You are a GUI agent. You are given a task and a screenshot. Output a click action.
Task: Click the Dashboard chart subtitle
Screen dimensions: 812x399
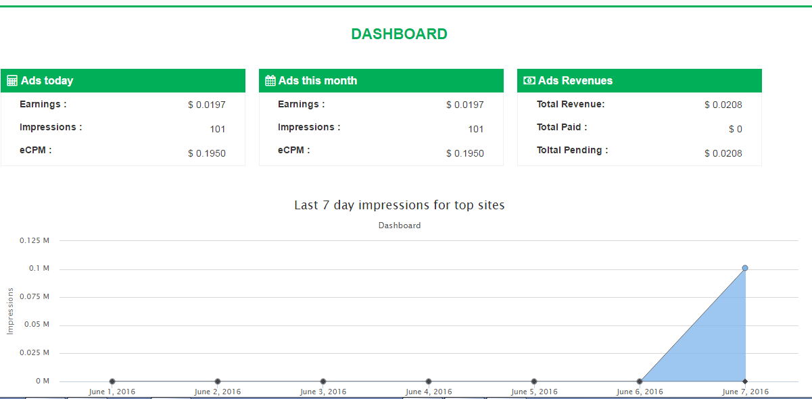tap(399, 225)
